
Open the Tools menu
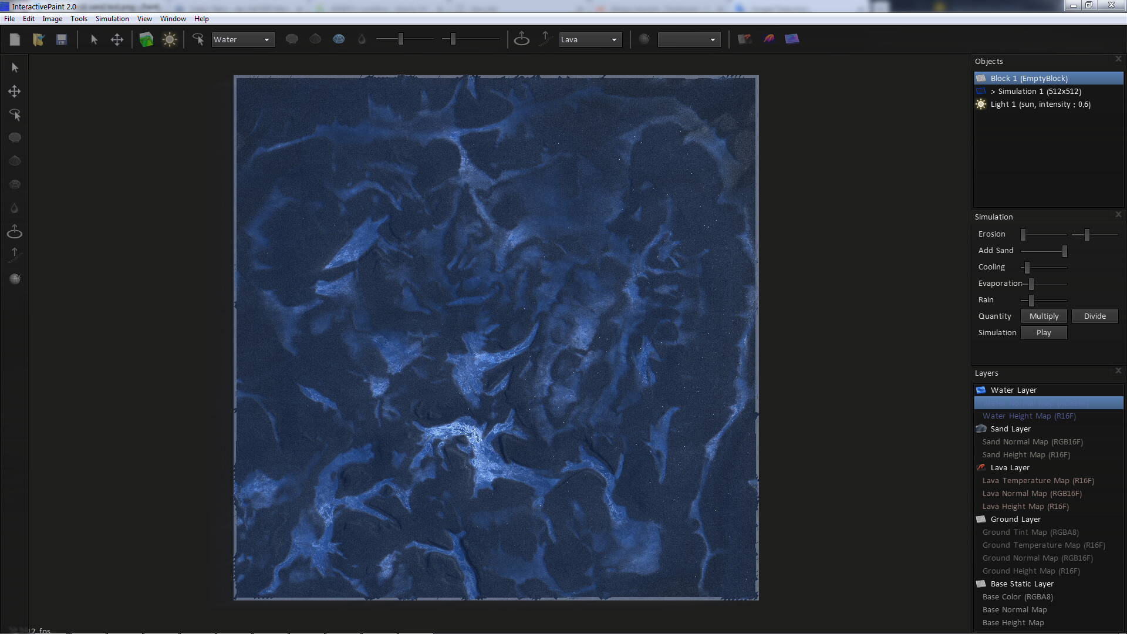tap(79, 18)
